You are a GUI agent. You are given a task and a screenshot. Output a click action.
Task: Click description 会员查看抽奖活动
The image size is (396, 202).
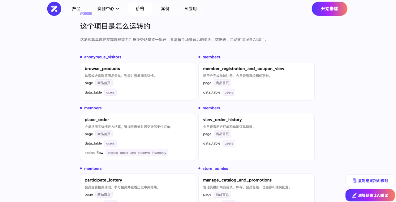(122, 187)
